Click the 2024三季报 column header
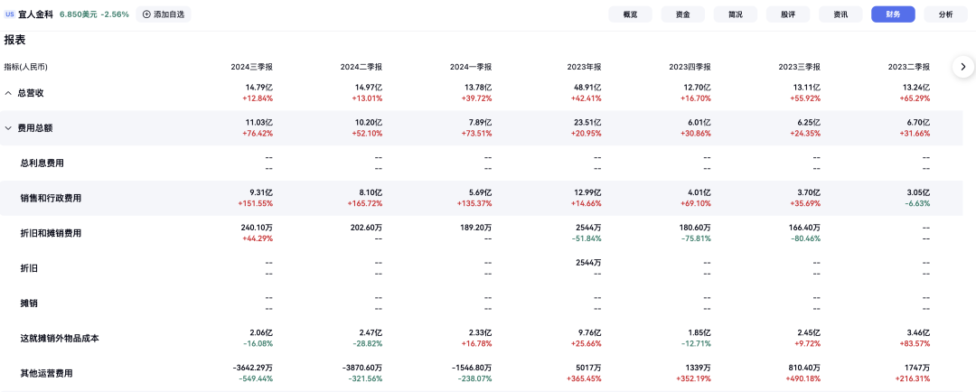This screenshot has height=392, width=976. [251, 67]
